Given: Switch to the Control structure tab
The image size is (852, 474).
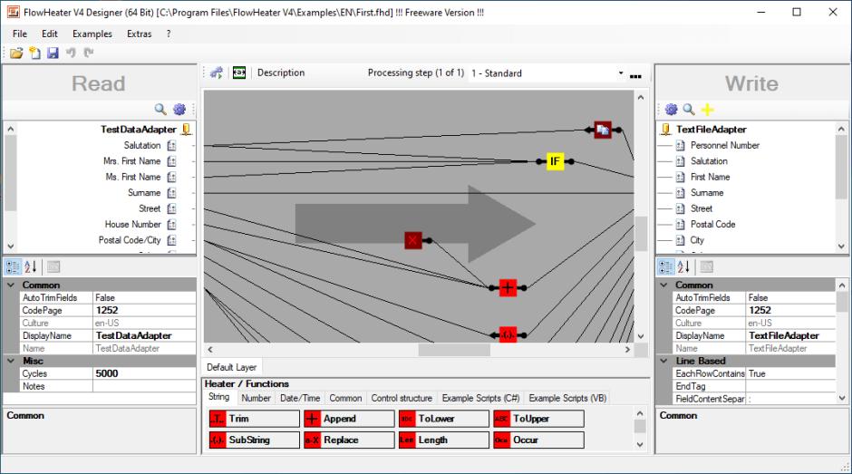Looking at the screenshot, I should (x=402, y=398).
